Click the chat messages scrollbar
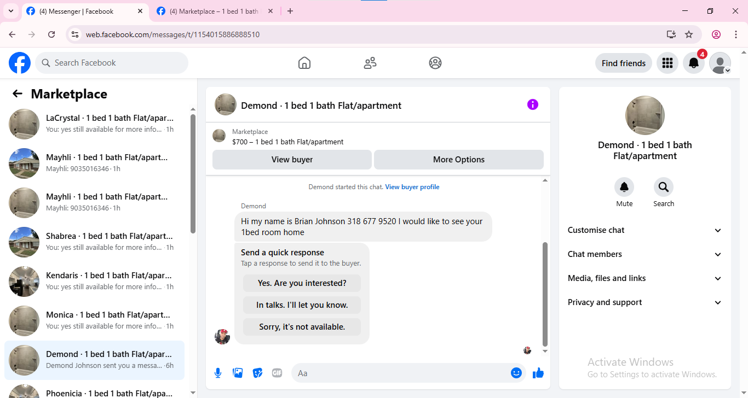This screenshot has height=398, width=748. [545, 294]
